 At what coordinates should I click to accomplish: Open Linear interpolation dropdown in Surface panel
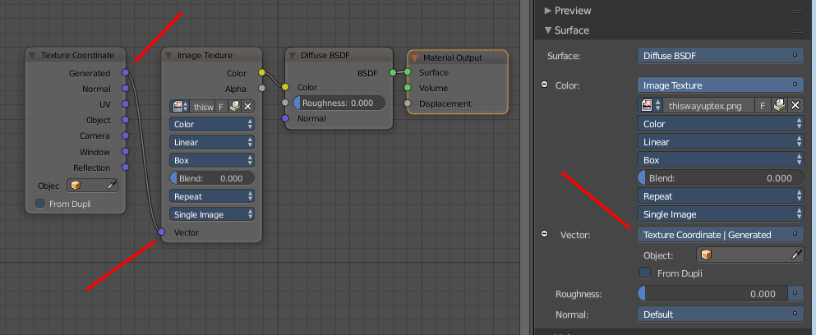(x=721, y=142)
